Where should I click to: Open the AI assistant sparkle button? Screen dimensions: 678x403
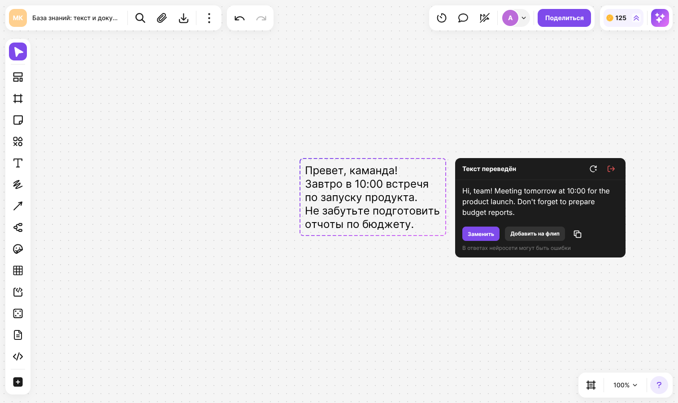(660, 18)
